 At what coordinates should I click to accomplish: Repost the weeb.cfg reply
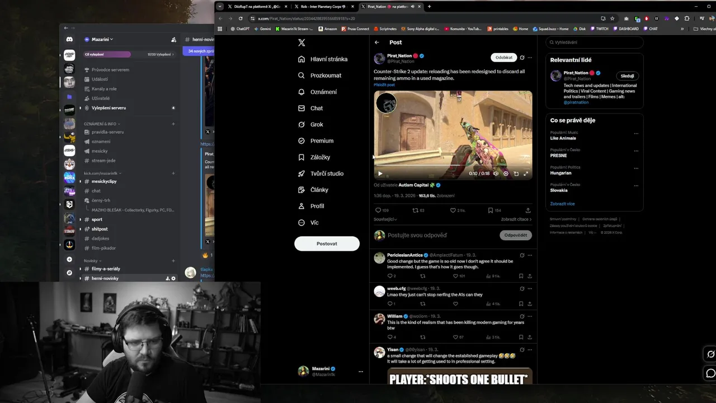pos(422,304)
